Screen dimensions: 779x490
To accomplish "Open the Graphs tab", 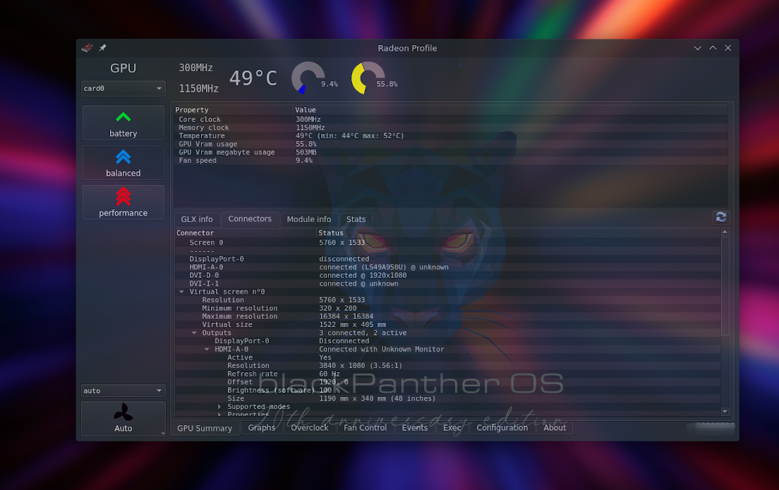I will click(262, 428).
